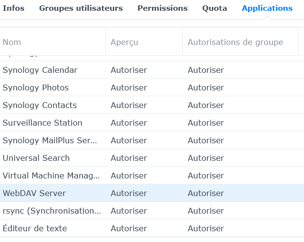
Task: Click Aperçu value for Synology Calendar
Action: click(x=129, y=70)
